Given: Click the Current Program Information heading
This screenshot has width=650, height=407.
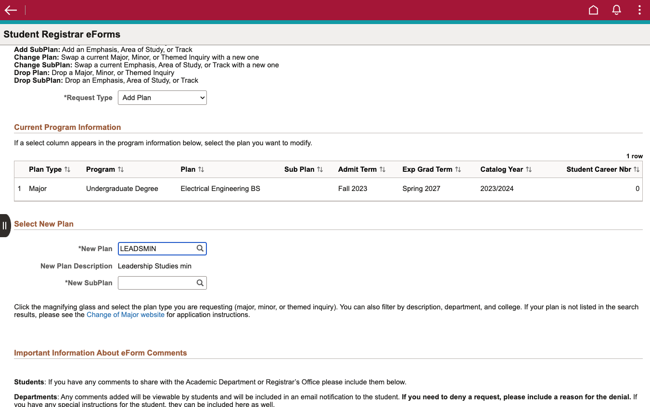Looking at the screenshot, I should 67,127.
